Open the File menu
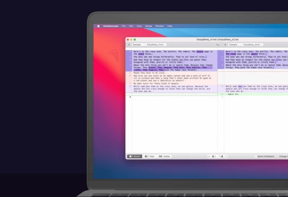Image resolution: width=288 pixels, height=197 pixels. click(124, 26)
